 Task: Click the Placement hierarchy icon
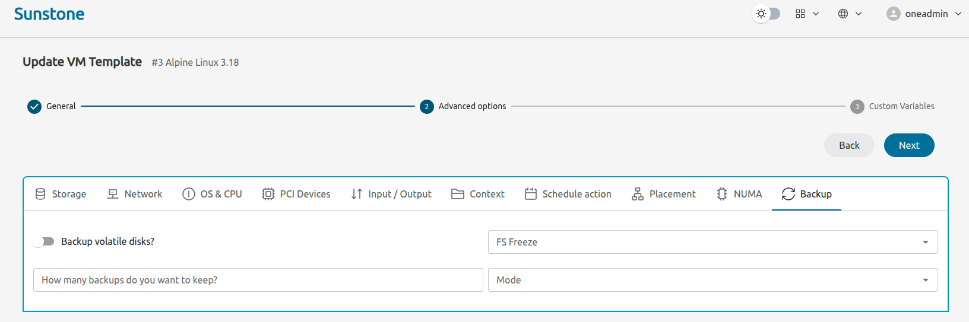point(638,194)
